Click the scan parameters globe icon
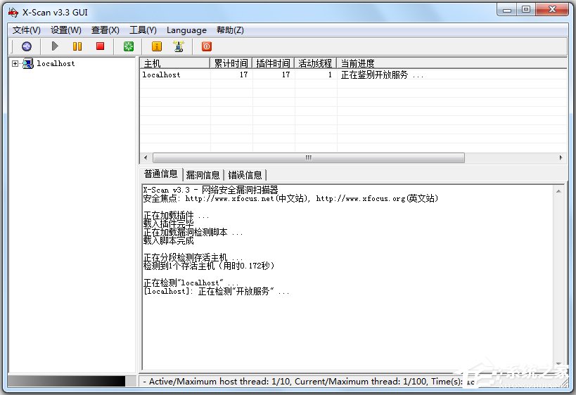The width and height of the screenshot is (576, 395). point(27,46)
